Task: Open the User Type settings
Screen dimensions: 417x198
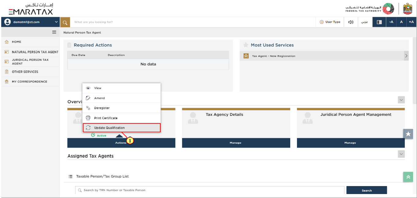Action: tap(330, 22)
